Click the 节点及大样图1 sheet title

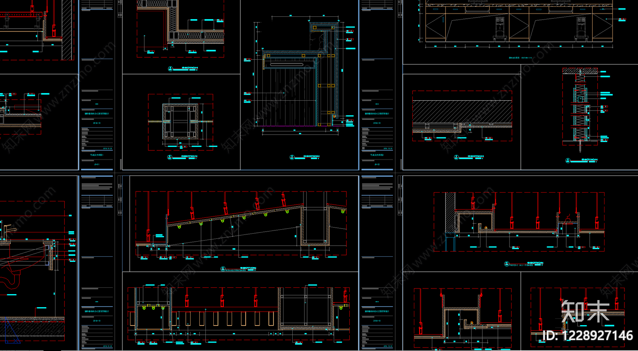tap(97, 155)
